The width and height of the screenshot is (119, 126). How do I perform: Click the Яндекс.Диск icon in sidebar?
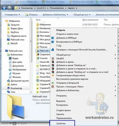click(x=8, y=28)
